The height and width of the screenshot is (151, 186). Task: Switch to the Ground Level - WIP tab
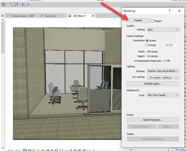20,16
